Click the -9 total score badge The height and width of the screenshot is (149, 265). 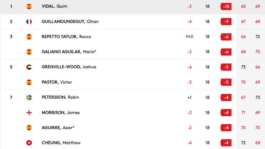(226, 22)
